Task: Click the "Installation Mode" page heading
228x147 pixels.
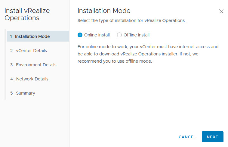Action: [104, 11]
